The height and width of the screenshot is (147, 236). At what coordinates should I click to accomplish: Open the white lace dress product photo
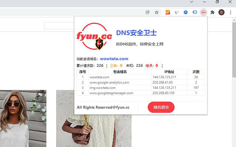click(x=94, y=131)
